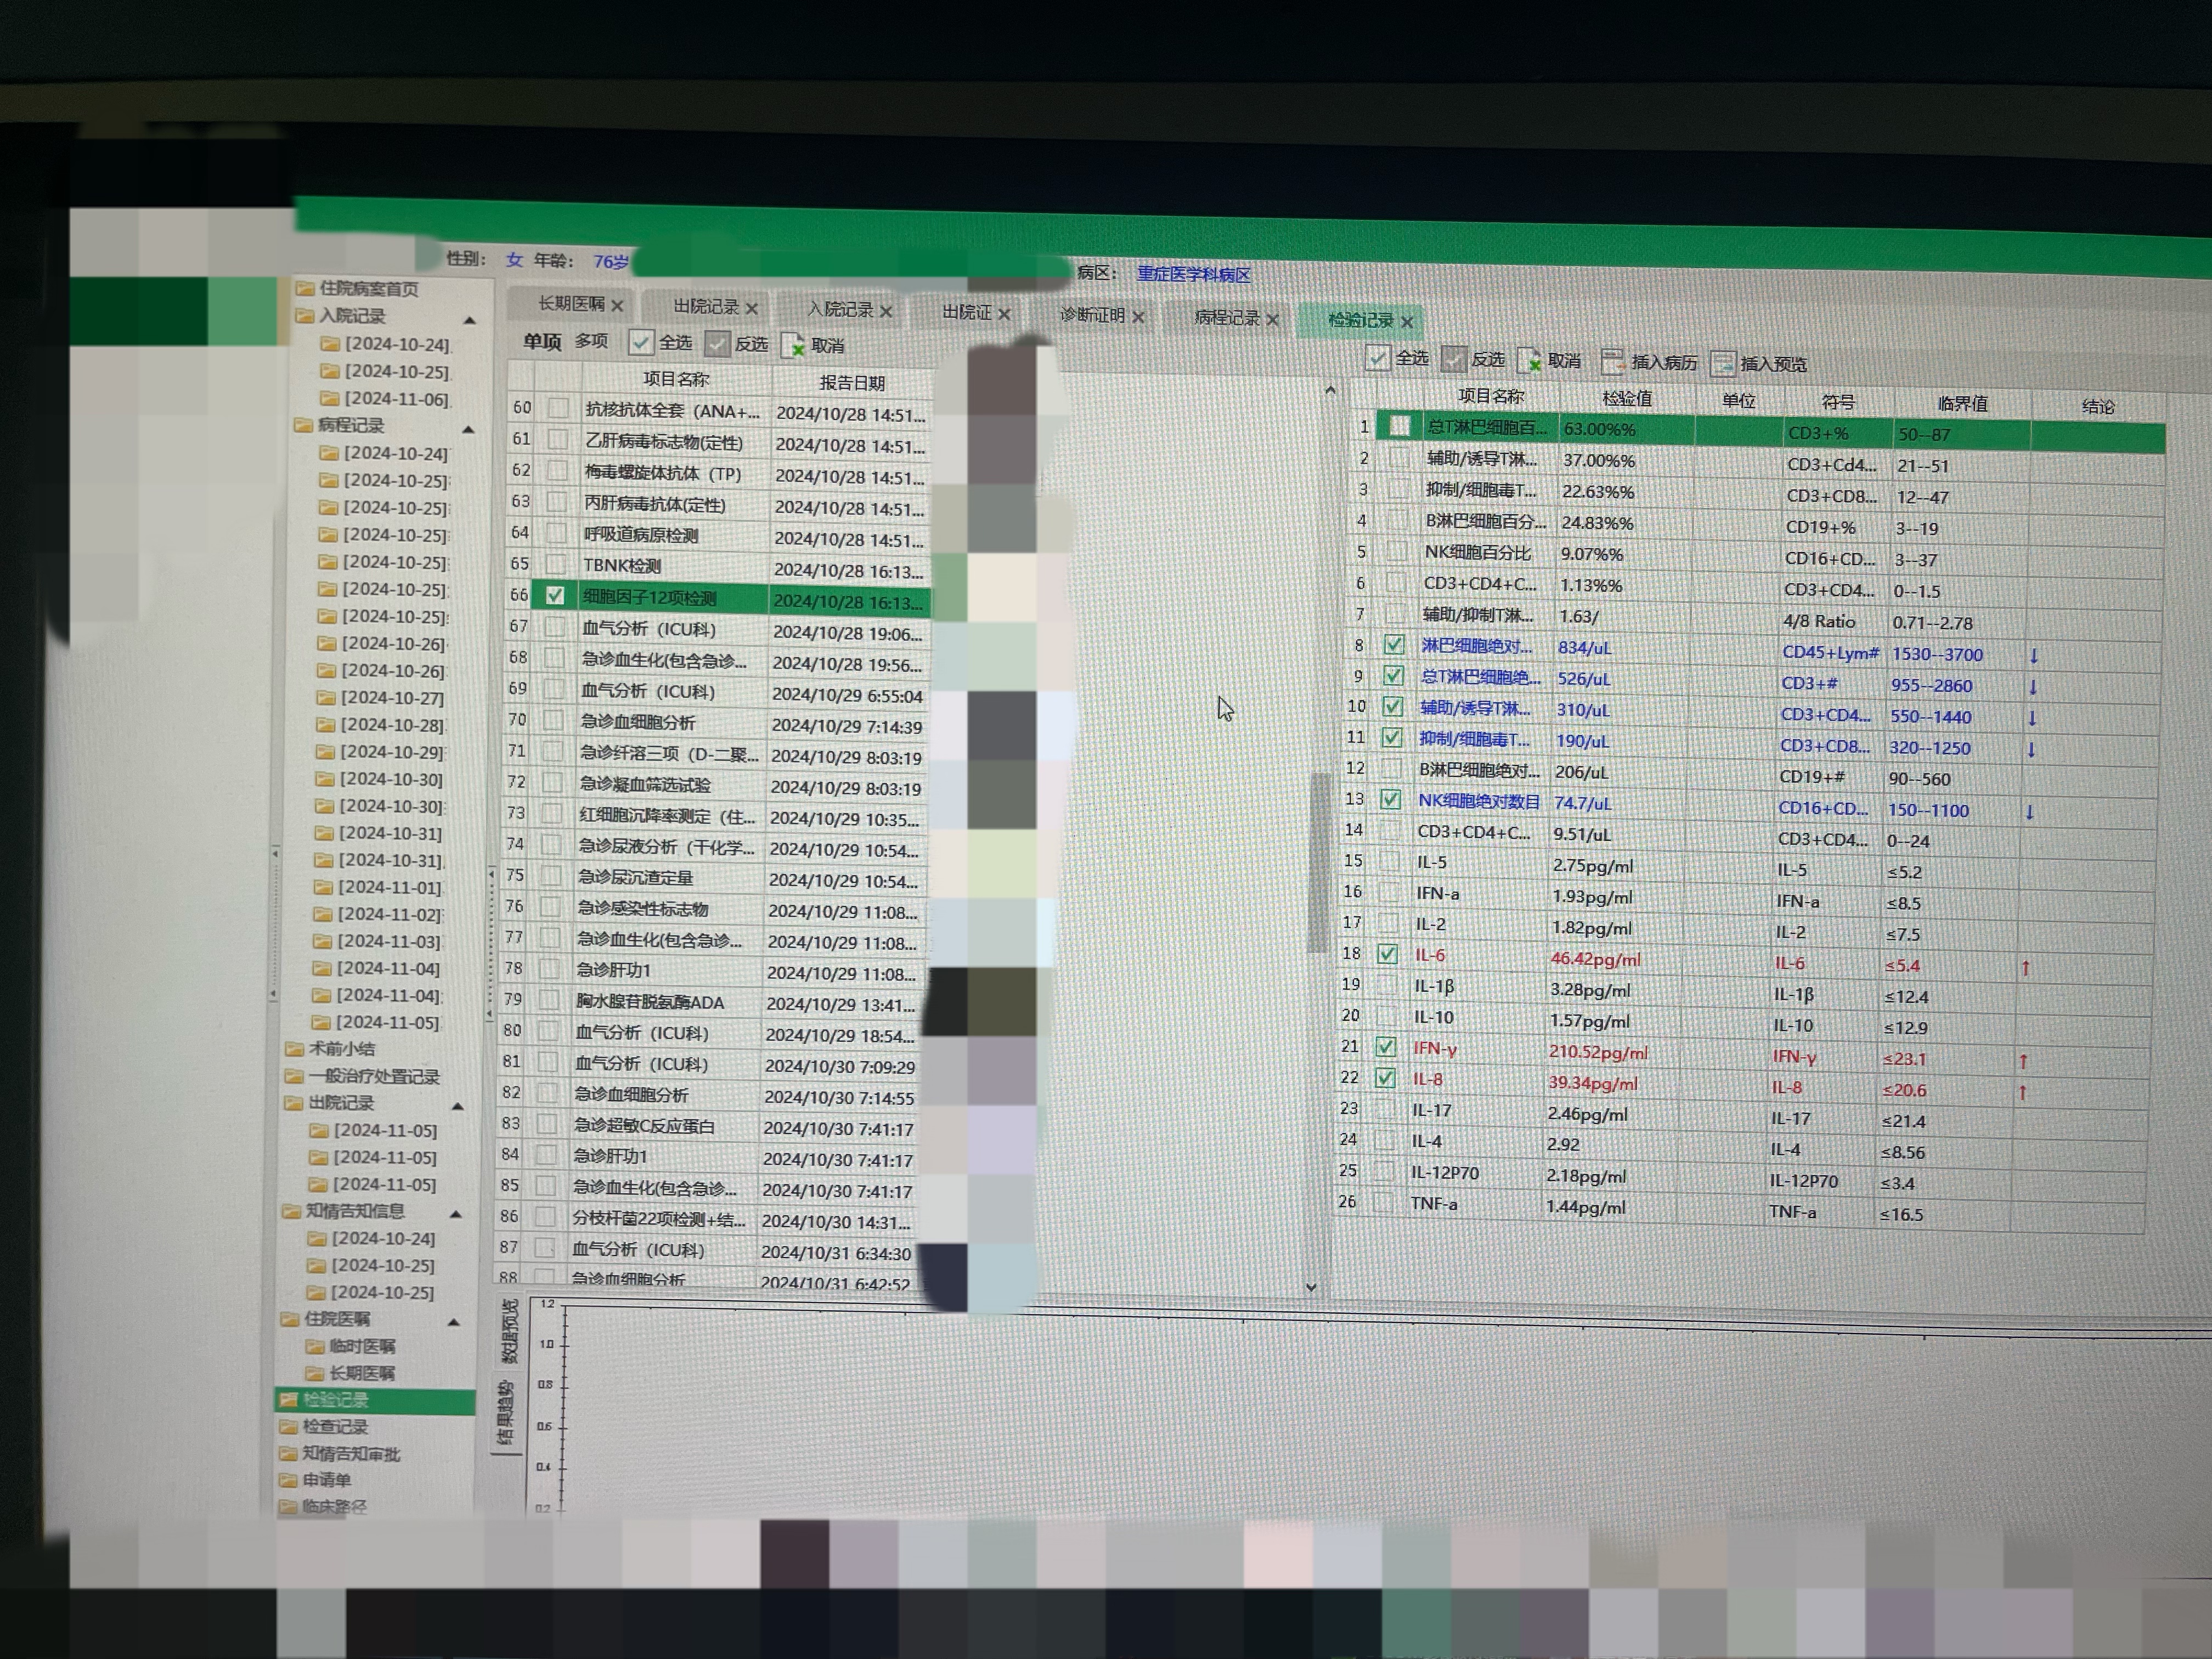This screenshot has width=2212, height=1659.
Task: Open the 住院病案首页 folder in sidebar
Action: [357, 289]
